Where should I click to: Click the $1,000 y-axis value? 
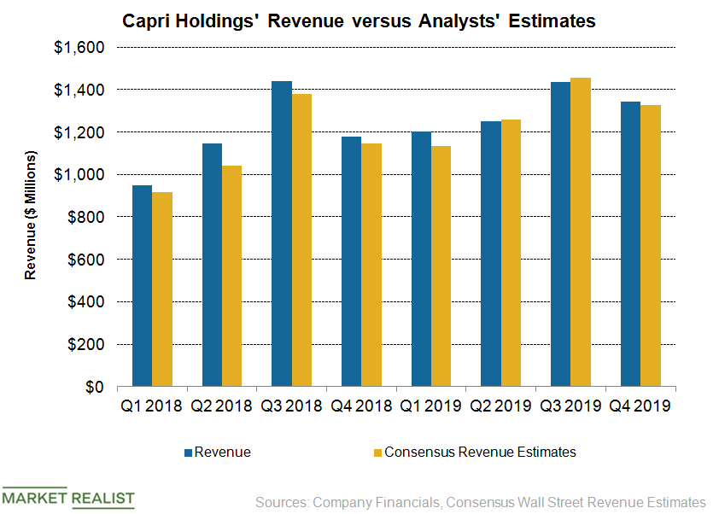[79, 175]
